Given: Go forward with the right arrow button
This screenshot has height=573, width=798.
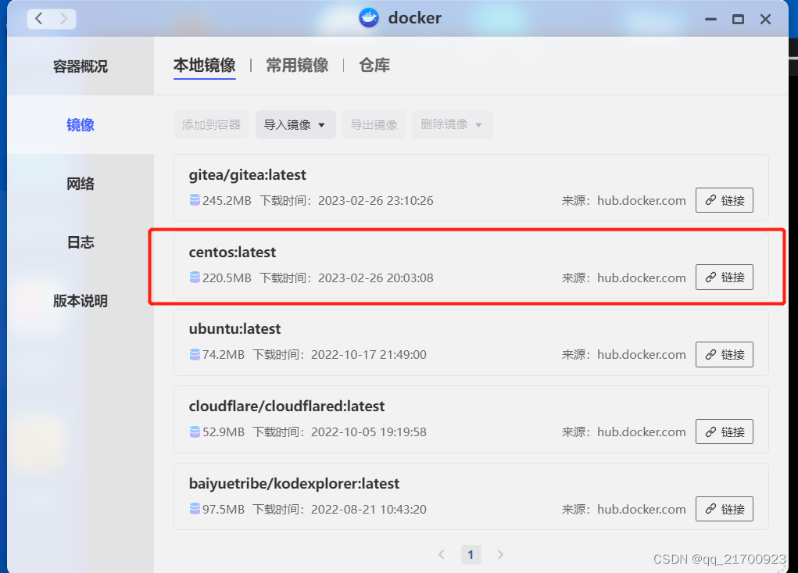Looking at the screenshot, I should tap(63, 19).
